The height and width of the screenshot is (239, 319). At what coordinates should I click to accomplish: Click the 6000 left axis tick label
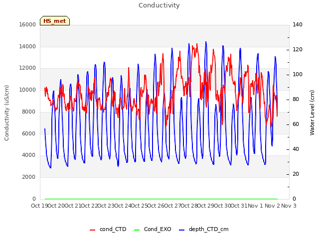[29, 133]
